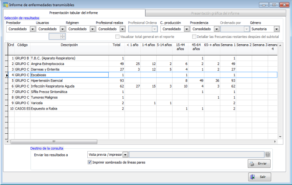This screenshot has height=185, width=292.
Task: Switch to Presentación gráfica del informe tab
Action: 215,13
